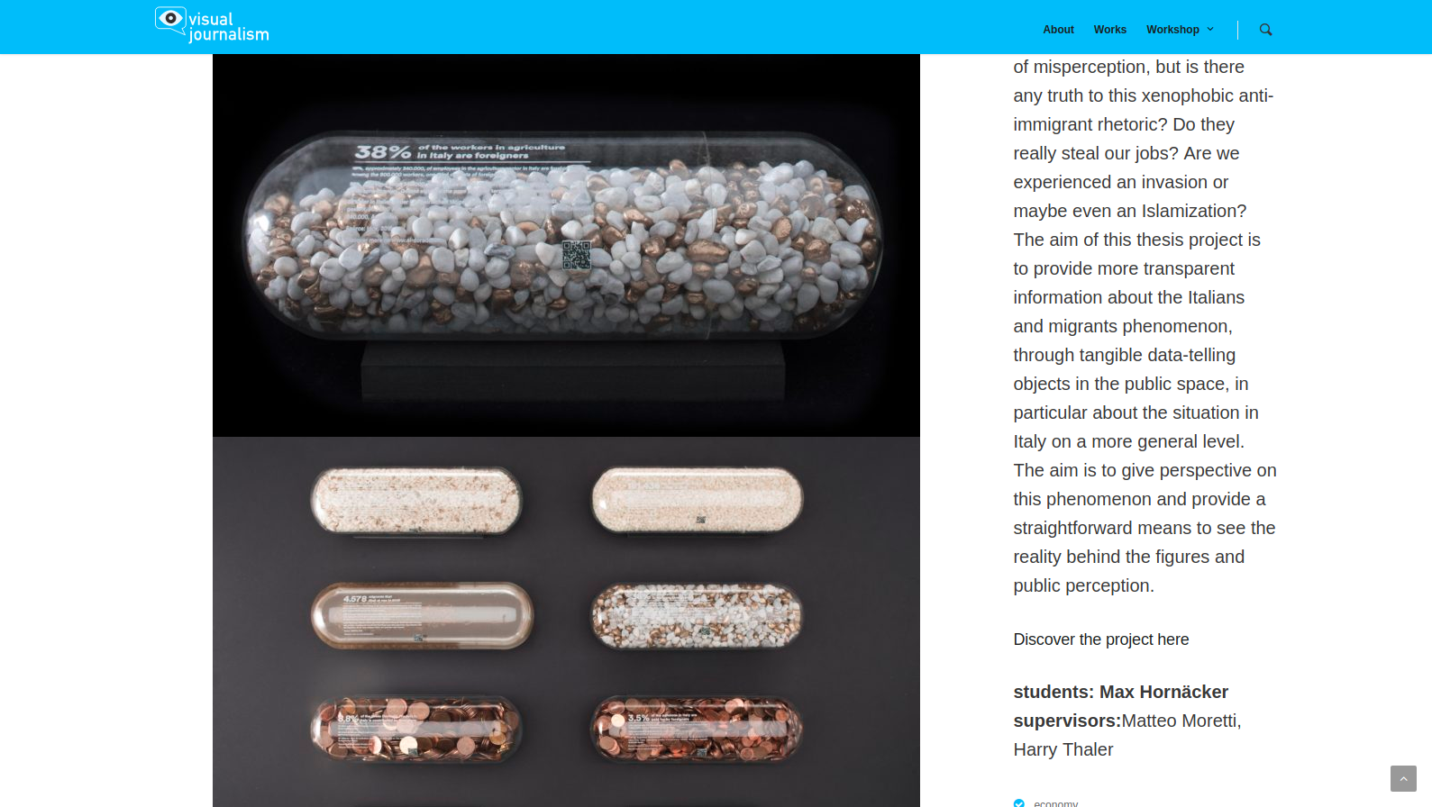
Task: Click the top-right sand capsule
Action: (698, 500)
